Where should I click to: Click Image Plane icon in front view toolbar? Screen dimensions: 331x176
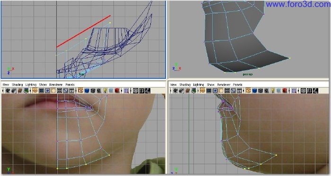(26, 91)
